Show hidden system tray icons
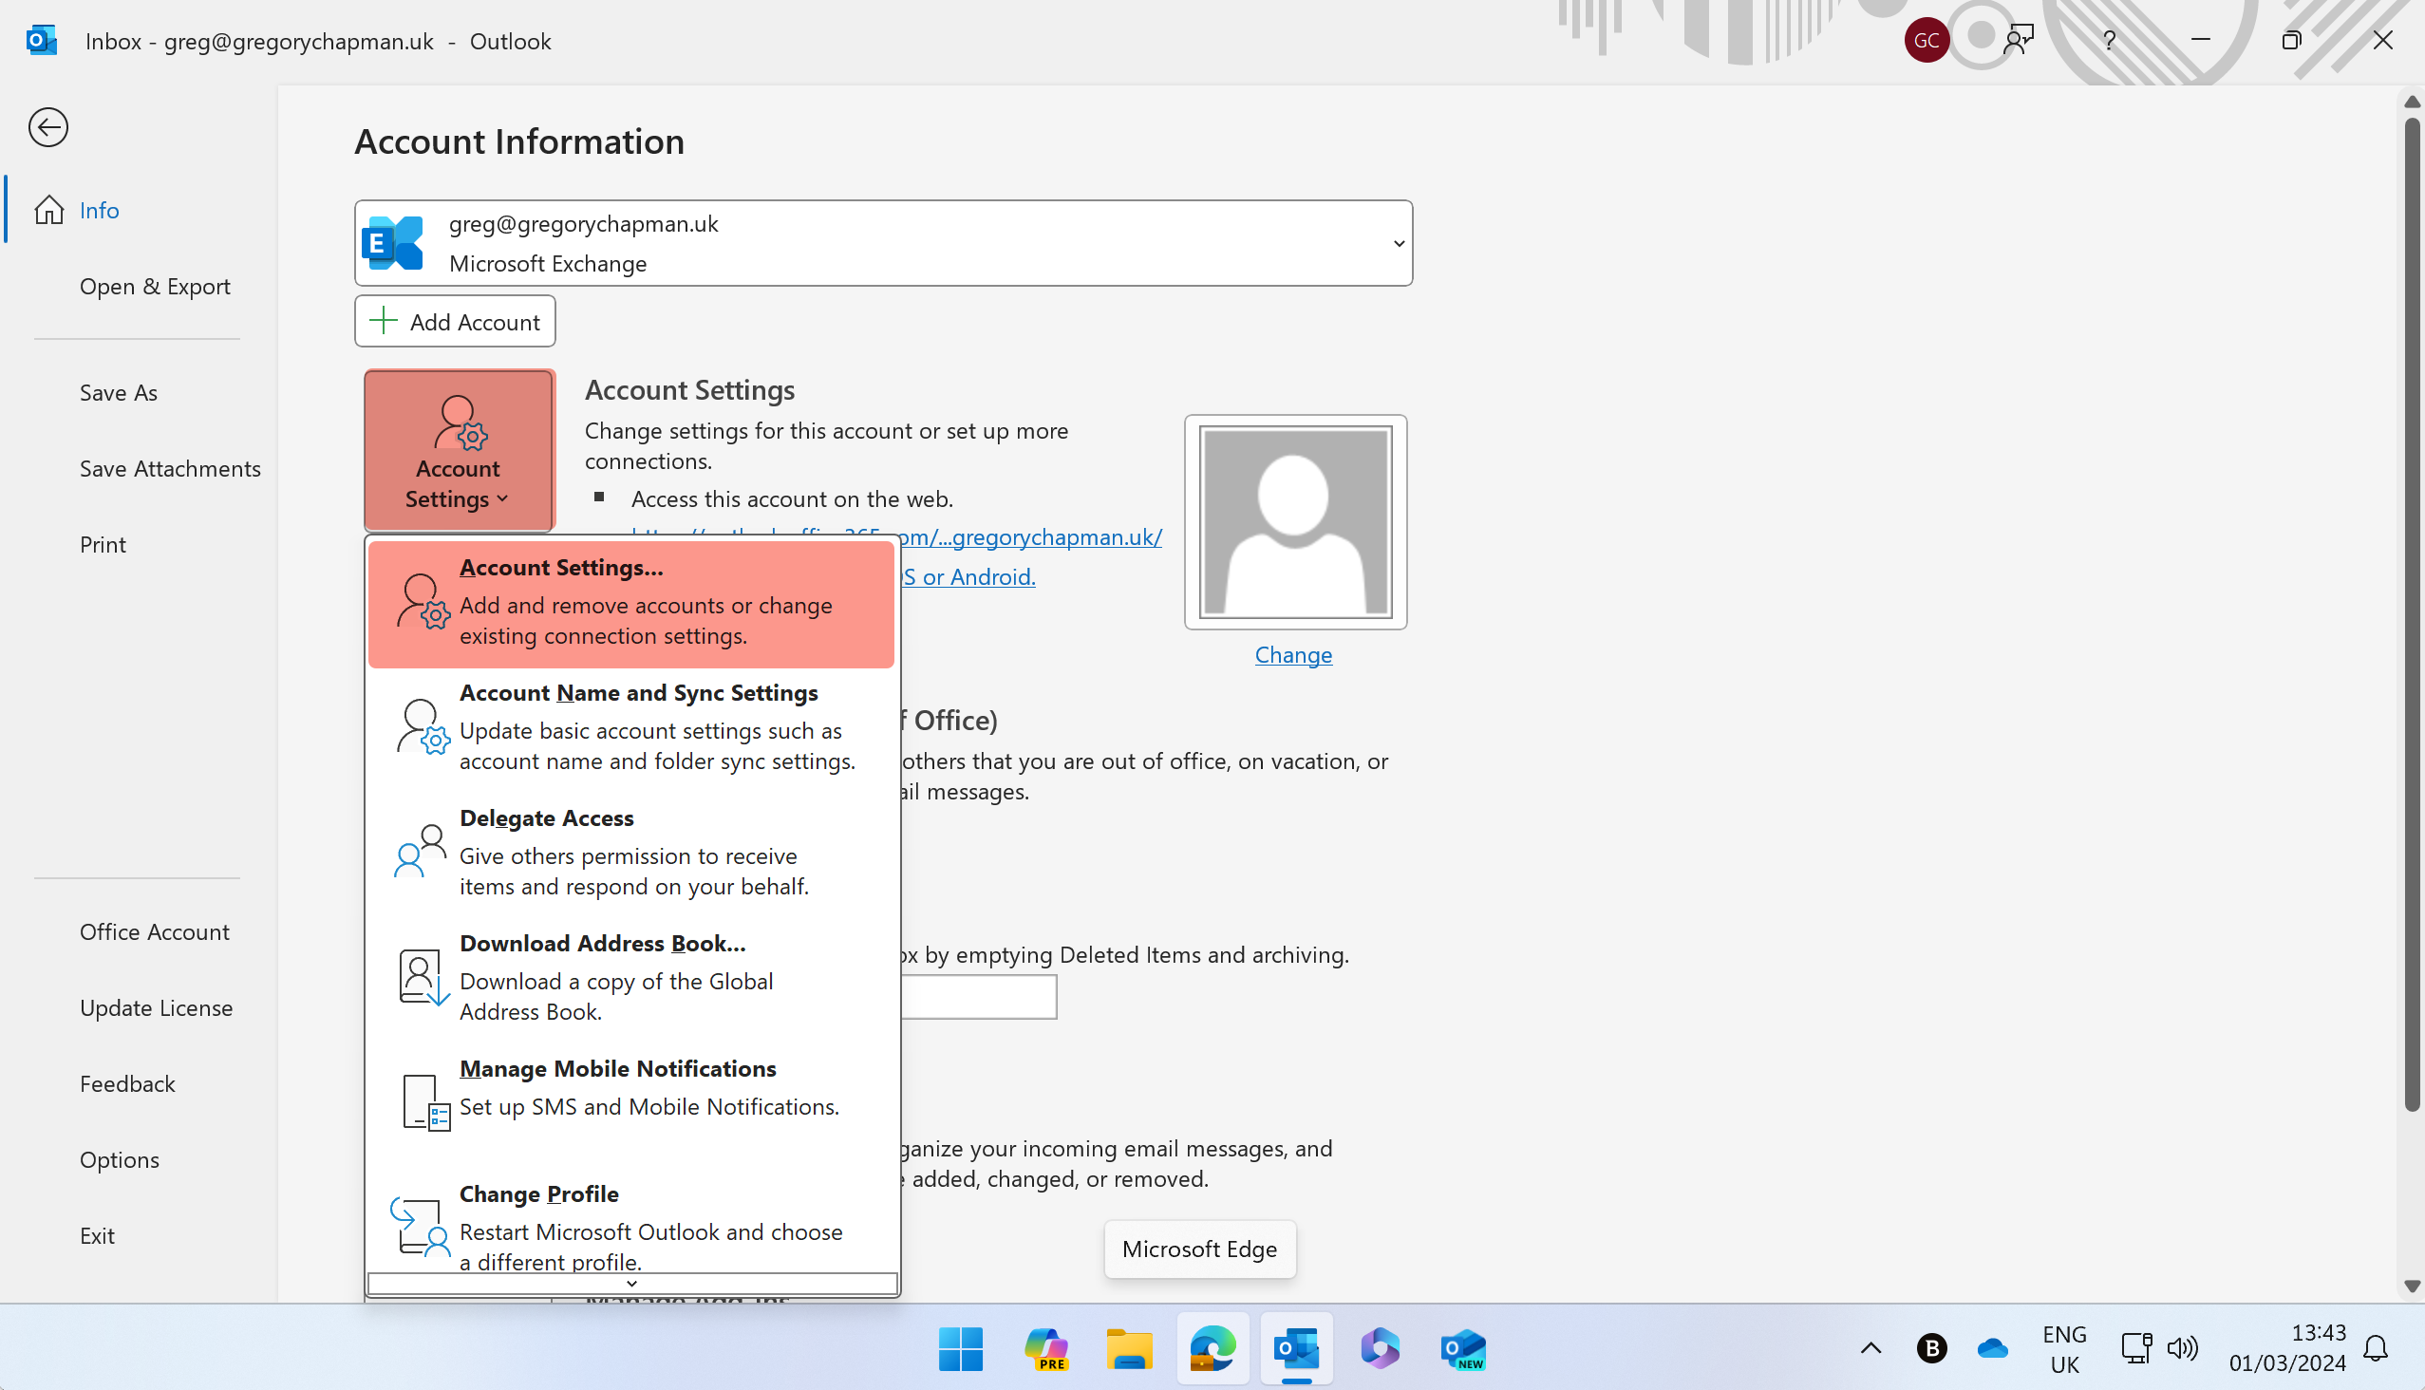 point(1870,1349)
